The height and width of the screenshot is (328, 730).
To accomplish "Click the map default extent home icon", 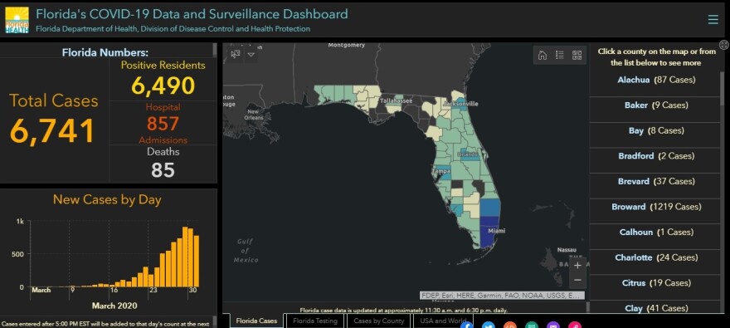I will tap(542, 56).
